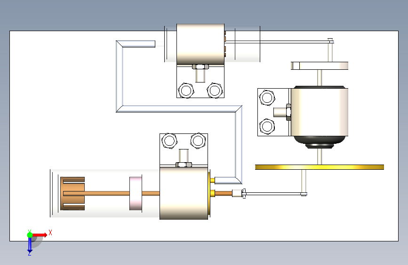The width and height of the screenshot is (408, 265).
Task: Select the white coupling on piston rod end
Action: (x=237, y=193)
